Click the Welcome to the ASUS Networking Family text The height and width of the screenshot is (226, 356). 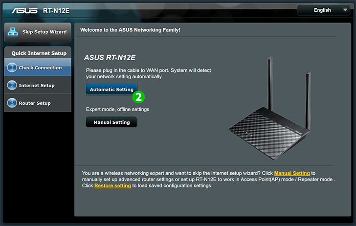[130, 30]
